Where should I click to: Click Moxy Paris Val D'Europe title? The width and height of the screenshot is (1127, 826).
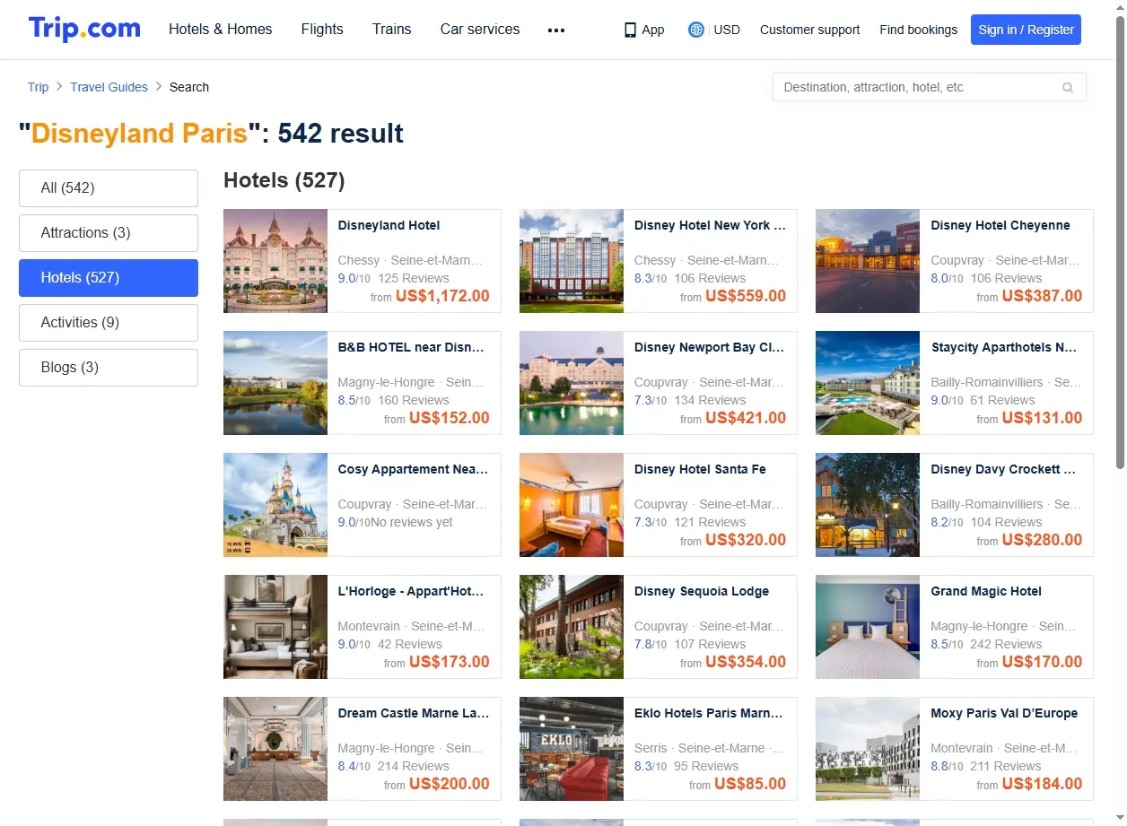[1004, 714]
